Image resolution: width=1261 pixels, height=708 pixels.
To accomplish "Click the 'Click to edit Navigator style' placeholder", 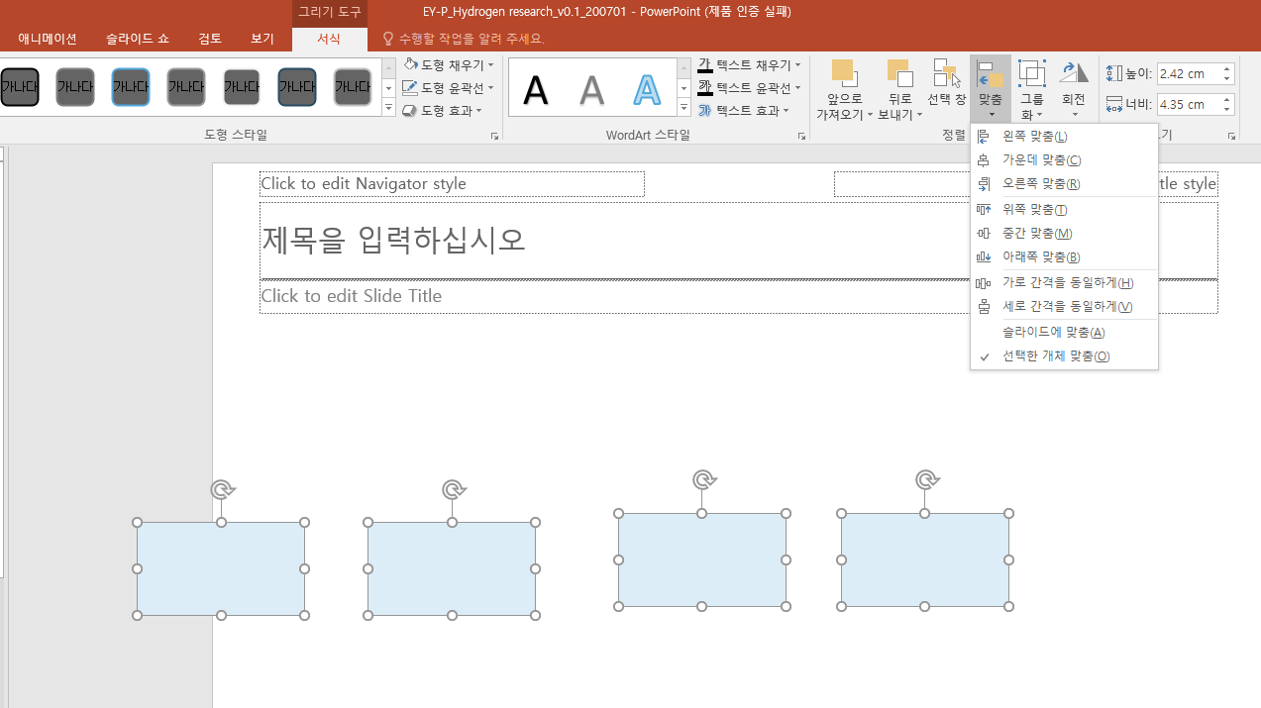I will [x=452, y=184].
